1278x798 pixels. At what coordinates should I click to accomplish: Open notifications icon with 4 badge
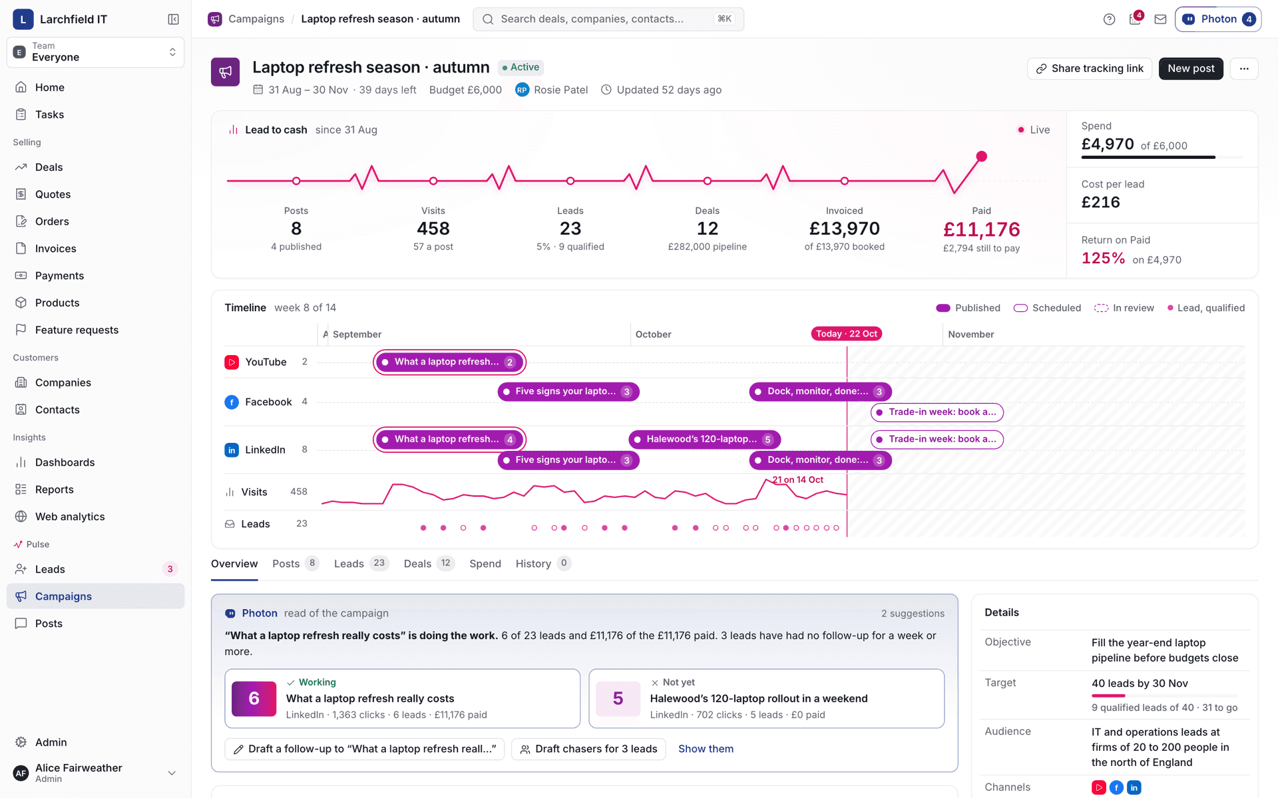[1136, 18]
